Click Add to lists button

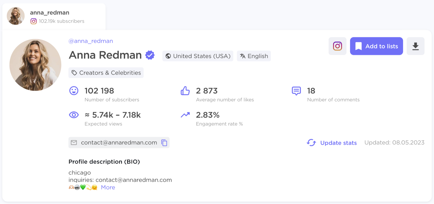pyautogui.click(x=376, y=46)
